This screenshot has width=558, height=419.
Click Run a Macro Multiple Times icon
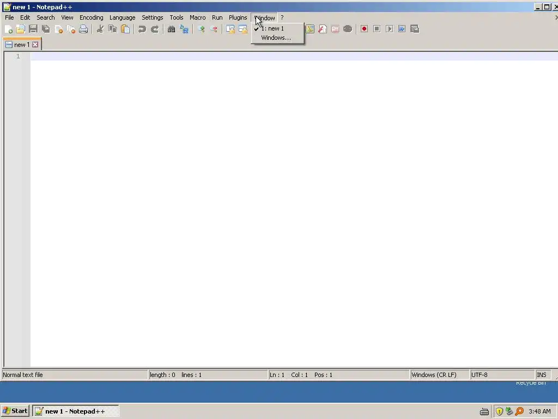[x=402, y=29]
